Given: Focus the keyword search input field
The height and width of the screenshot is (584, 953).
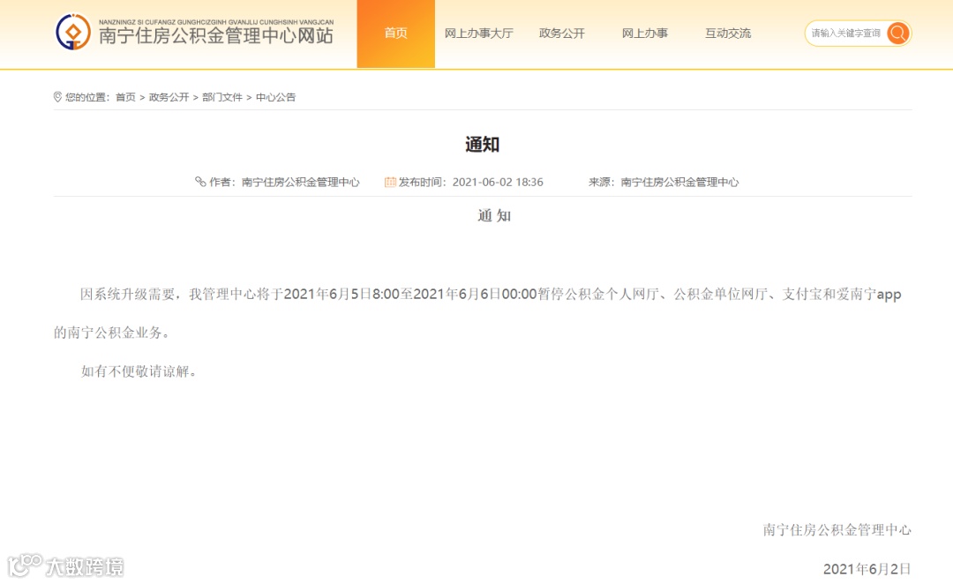Looking at the screenshot, I should (x=846, y=34).
